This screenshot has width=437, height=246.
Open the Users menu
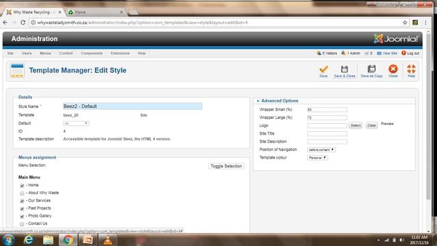(x=27, y=53)
